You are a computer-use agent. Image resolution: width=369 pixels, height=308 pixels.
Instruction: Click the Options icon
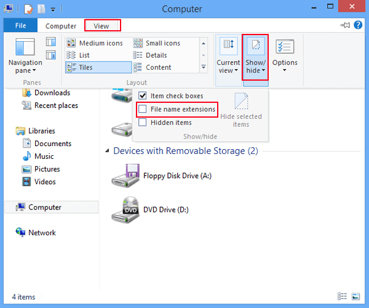(x=285, y=46)
